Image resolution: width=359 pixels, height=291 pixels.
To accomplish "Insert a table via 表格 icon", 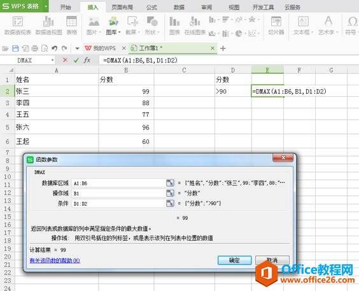I will point(71,25).
